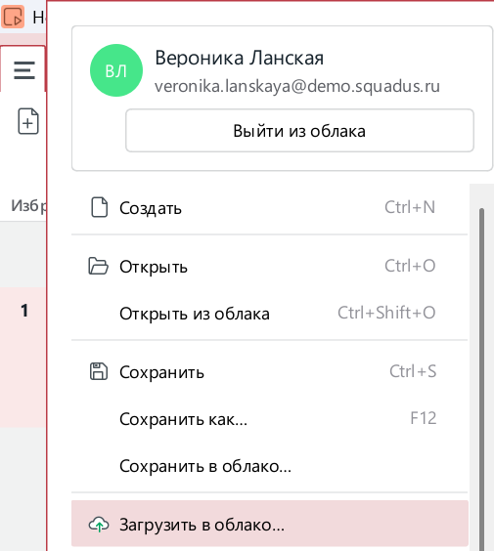Screen dimensions: 494x551
Task: Click the presentation app logo icon
Action: [13, 17]
